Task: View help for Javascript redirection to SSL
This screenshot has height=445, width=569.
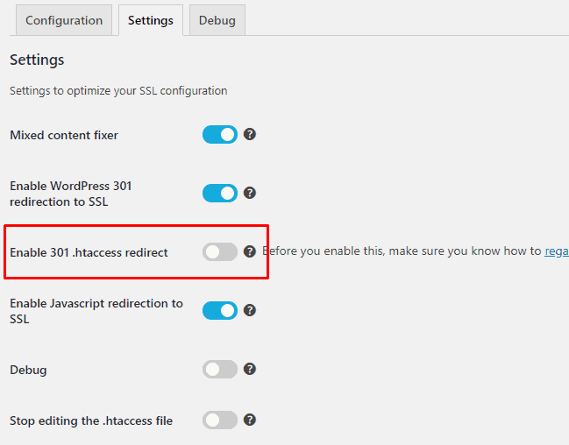Action: 250,310
